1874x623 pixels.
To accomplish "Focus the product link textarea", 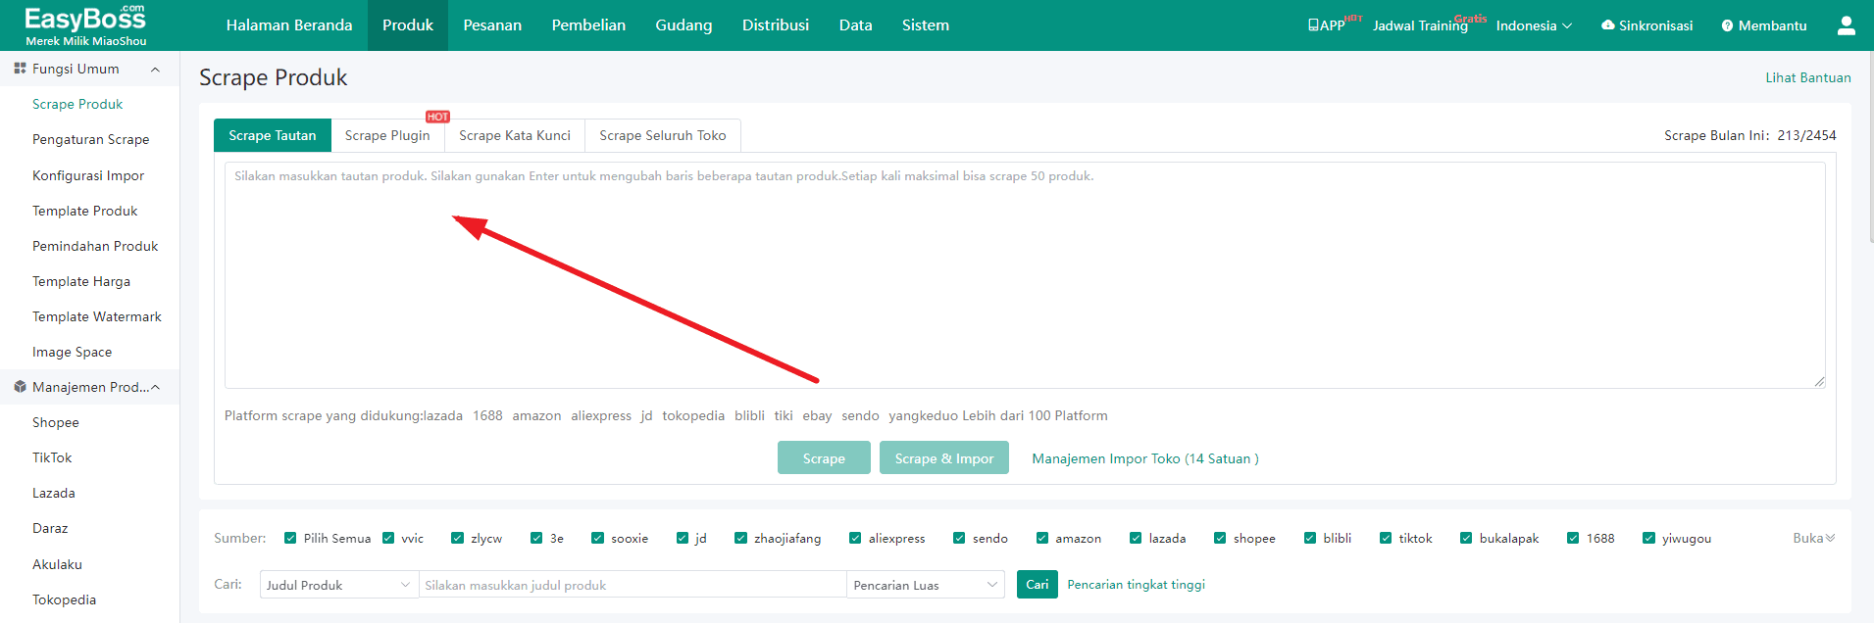I will 1025,275.
